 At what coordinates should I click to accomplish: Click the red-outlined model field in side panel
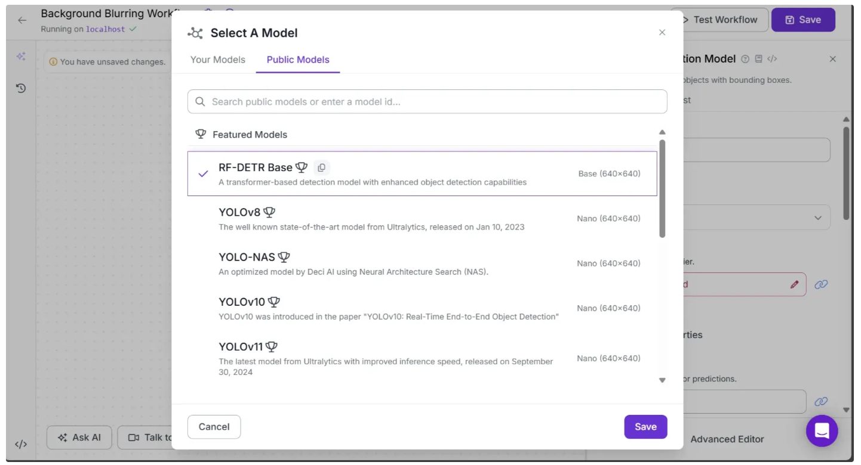[745, 284]
